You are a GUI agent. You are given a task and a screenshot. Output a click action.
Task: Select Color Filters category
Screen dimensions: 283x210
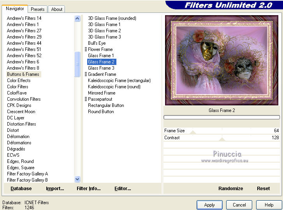click(18, 86)
